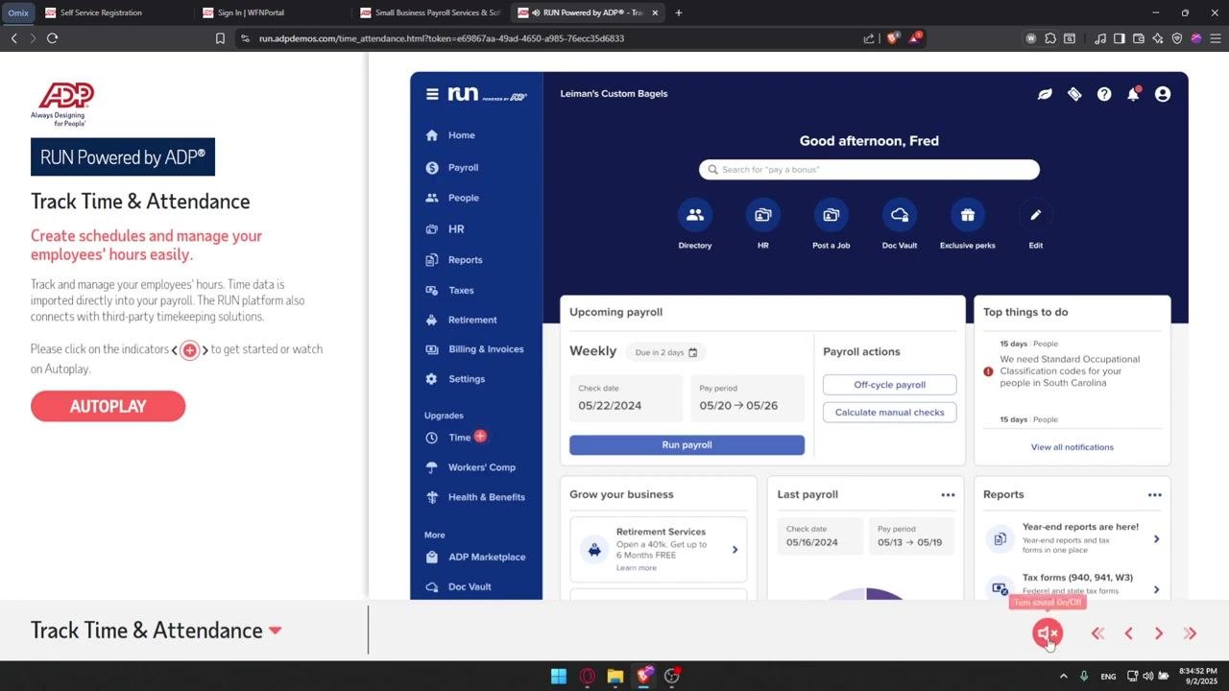Click the Post a Job icon
Image resolution: width=1229 pixels, height=691 pixels.
(831, 215)
